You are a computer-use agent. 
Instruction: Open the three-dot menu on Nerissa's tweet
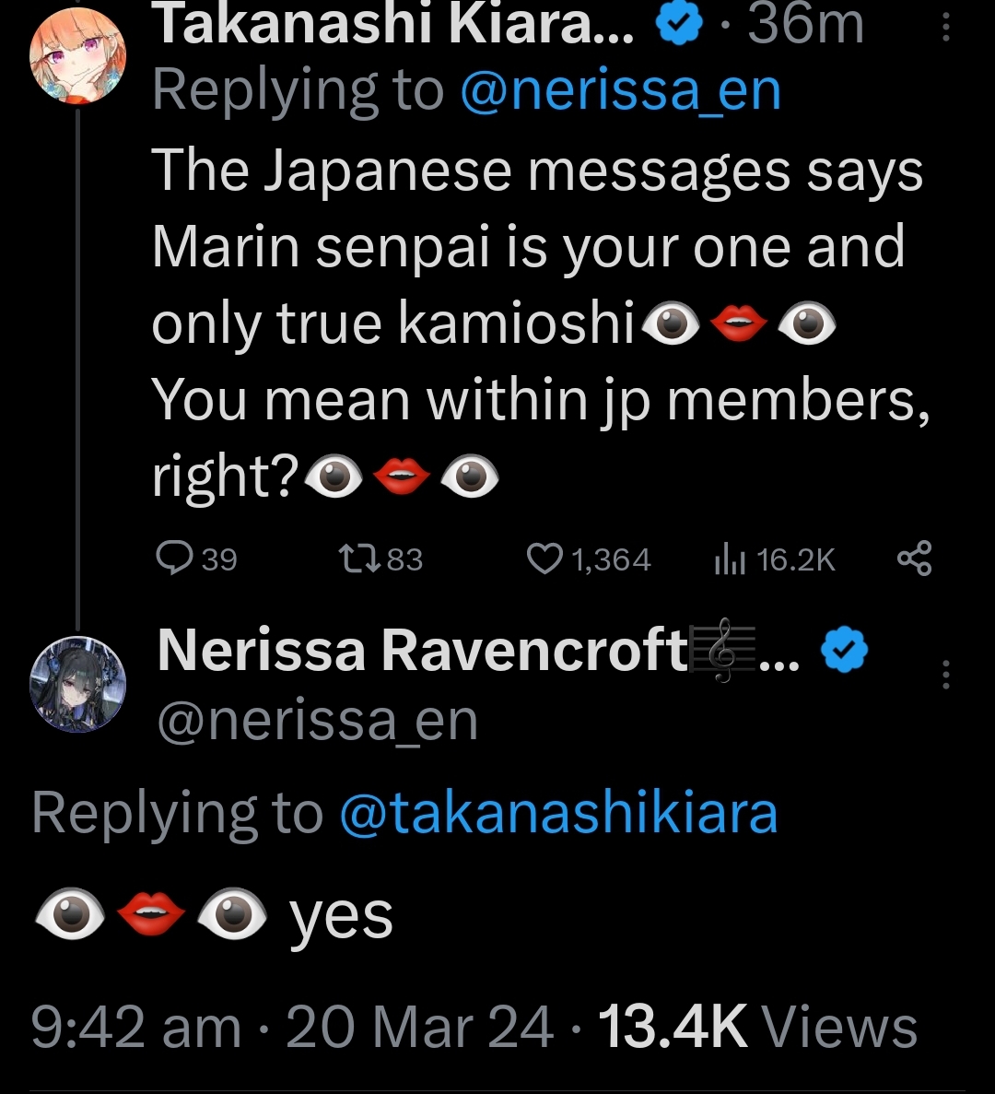pos(945,676)
